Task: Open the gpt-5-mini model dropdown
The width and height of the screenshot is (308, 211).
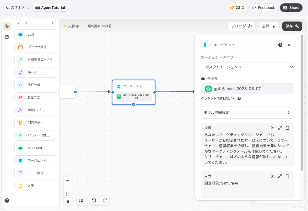Action: click(x=247, y=89)
